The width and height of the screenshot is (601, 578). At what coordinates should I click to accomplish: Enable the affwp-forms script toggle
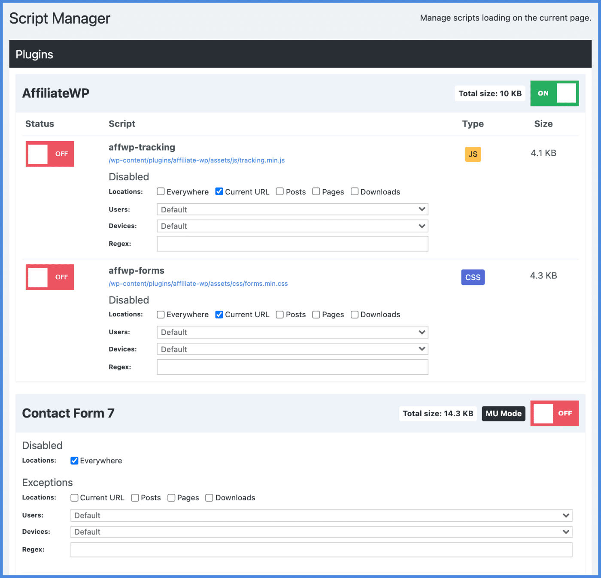(x=50, y=277)
